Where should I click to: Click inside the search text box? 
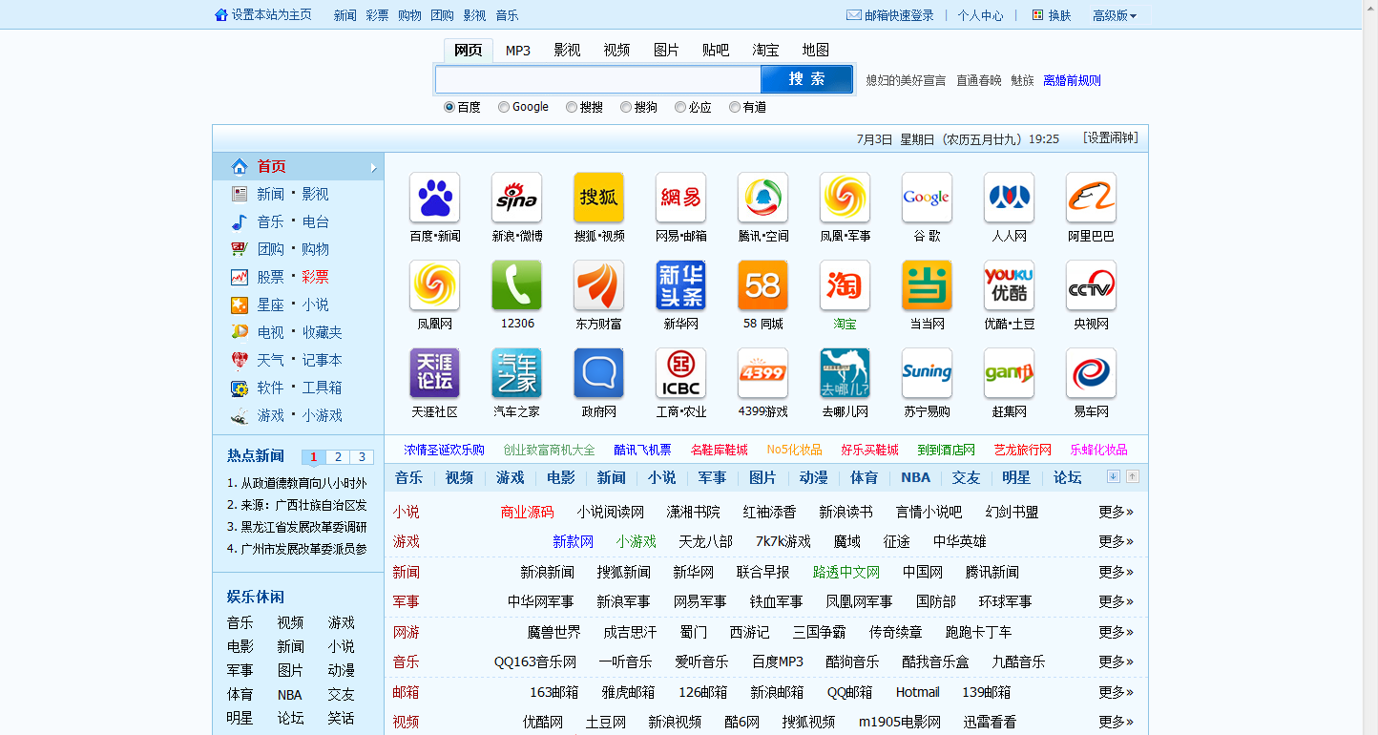(598, 79)
